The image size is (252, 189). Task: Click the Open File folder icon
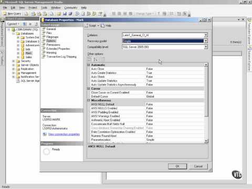(x=59, y=14)
